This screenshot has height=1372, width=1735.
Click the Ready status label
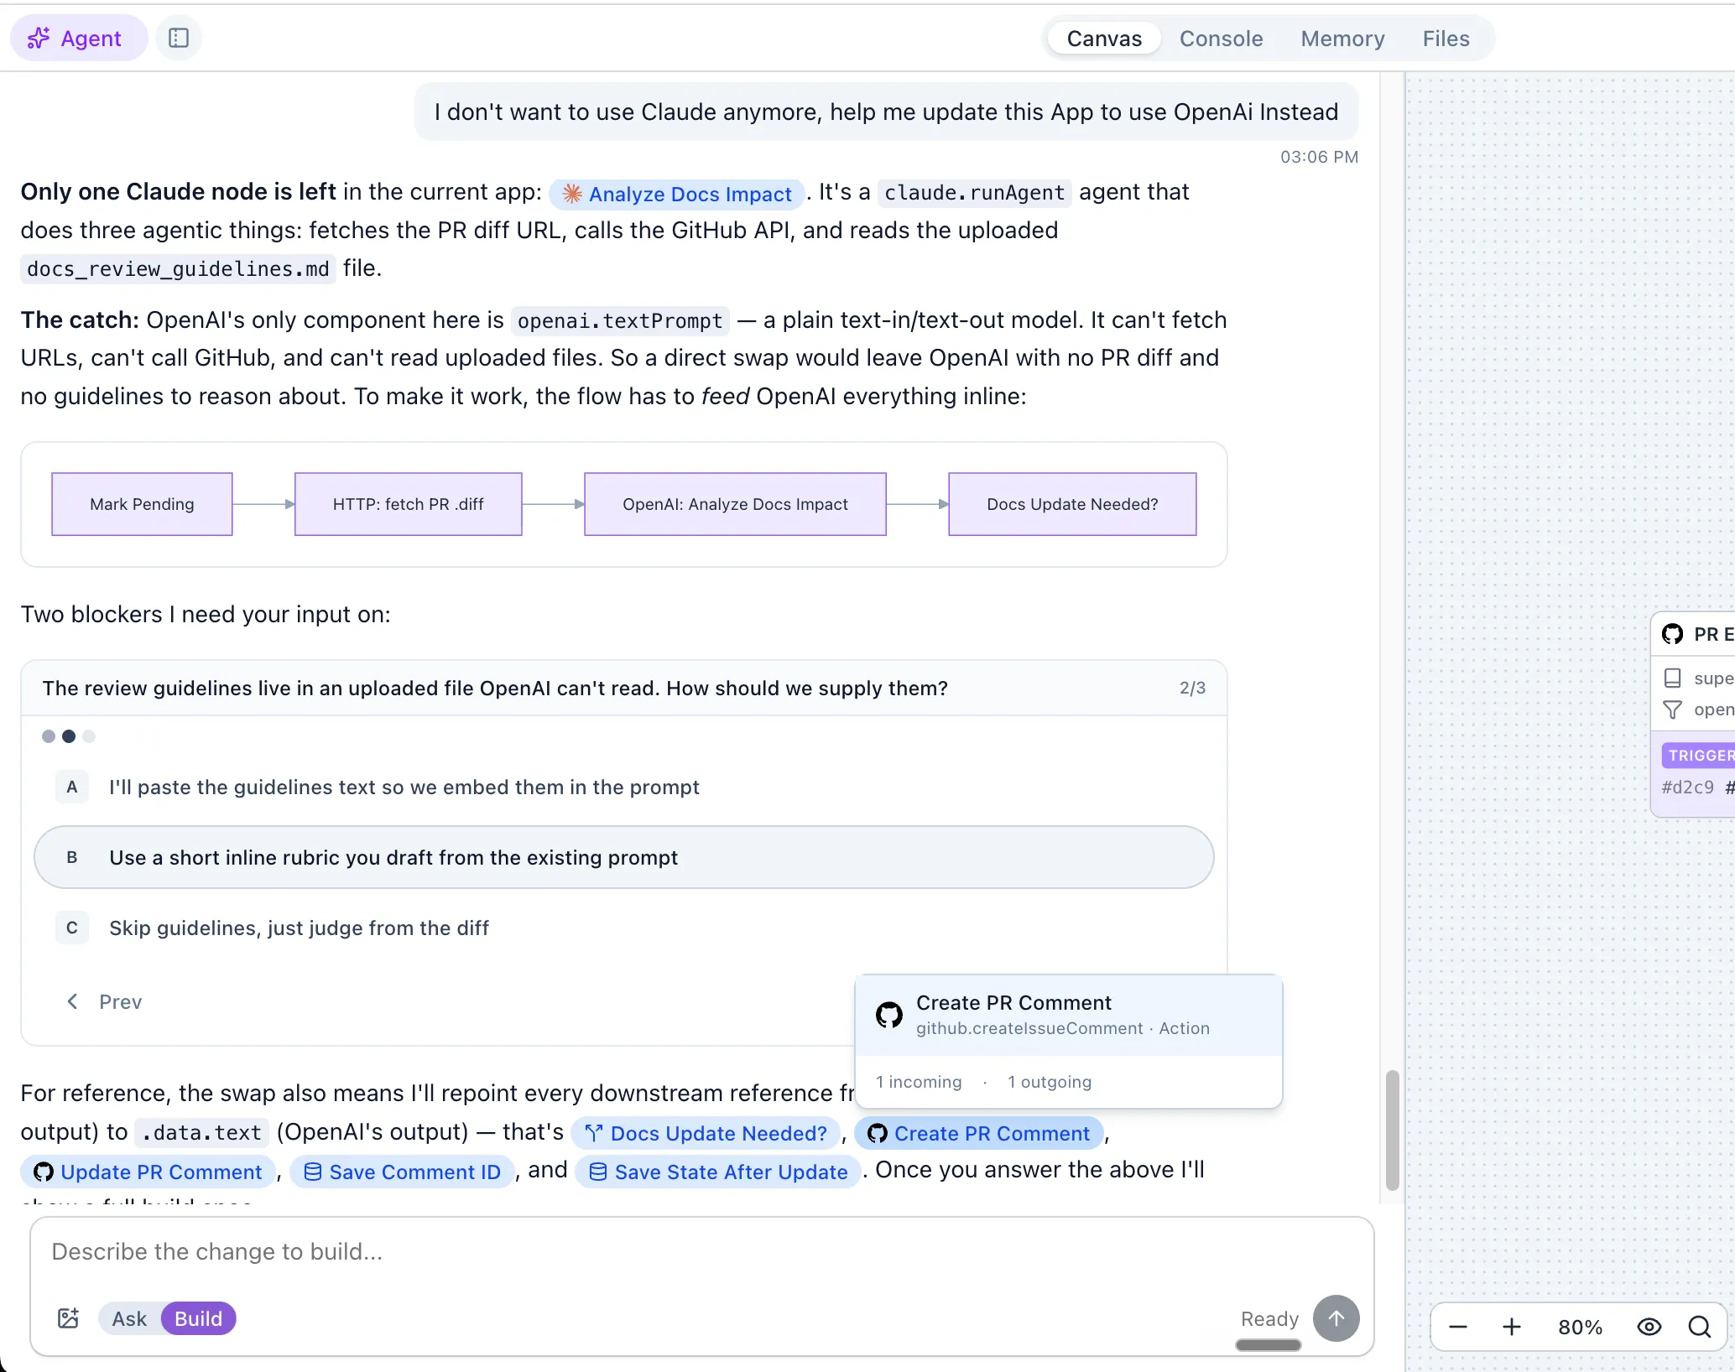tap(1269, 1319)
